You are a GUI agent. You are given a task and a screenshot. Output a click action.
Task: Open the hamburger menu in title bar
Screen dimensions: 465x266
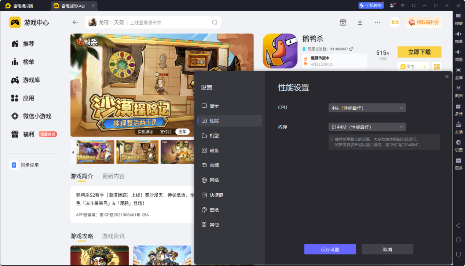pos(403,6)
